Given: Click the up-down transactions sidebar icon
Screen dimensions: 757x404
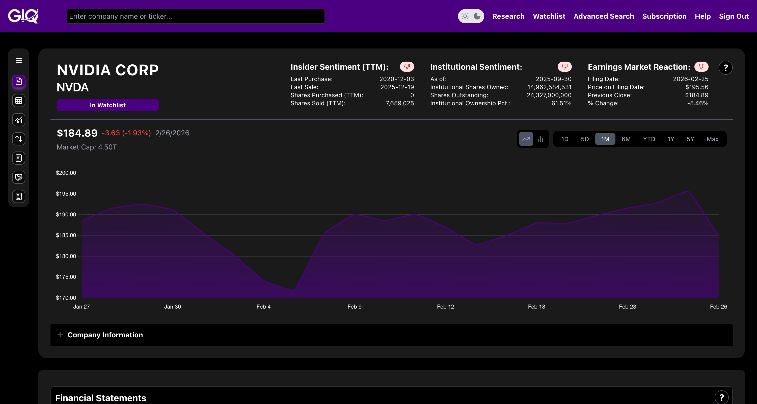Looking at the screenshot, I should [x=18, y=139].
